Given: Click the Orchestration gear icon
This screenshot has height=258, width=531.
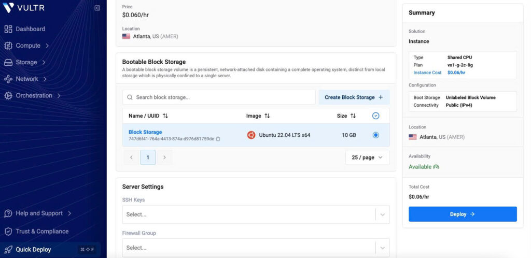Looking at the screenshot, I should [8, 95].
